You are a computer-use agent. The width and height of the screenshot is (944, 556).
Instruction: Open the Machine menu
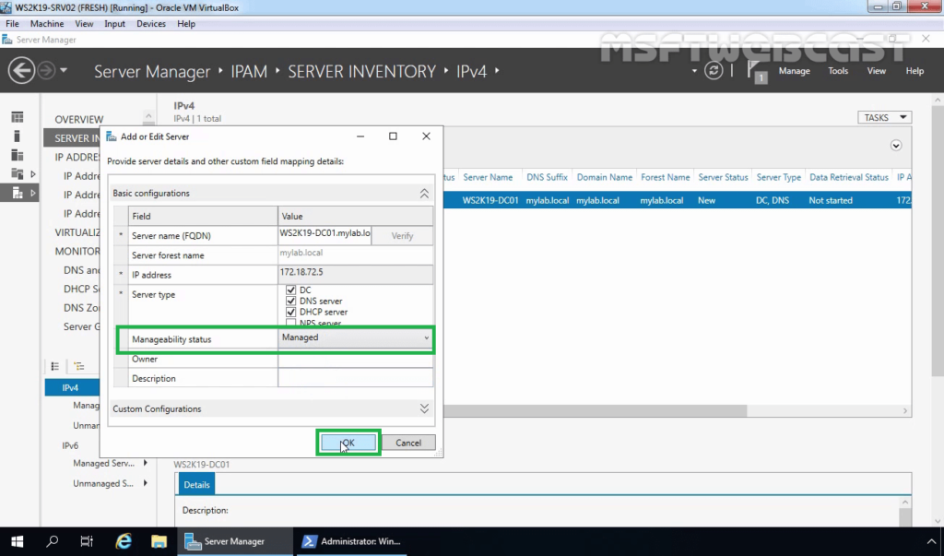[47, 23]
